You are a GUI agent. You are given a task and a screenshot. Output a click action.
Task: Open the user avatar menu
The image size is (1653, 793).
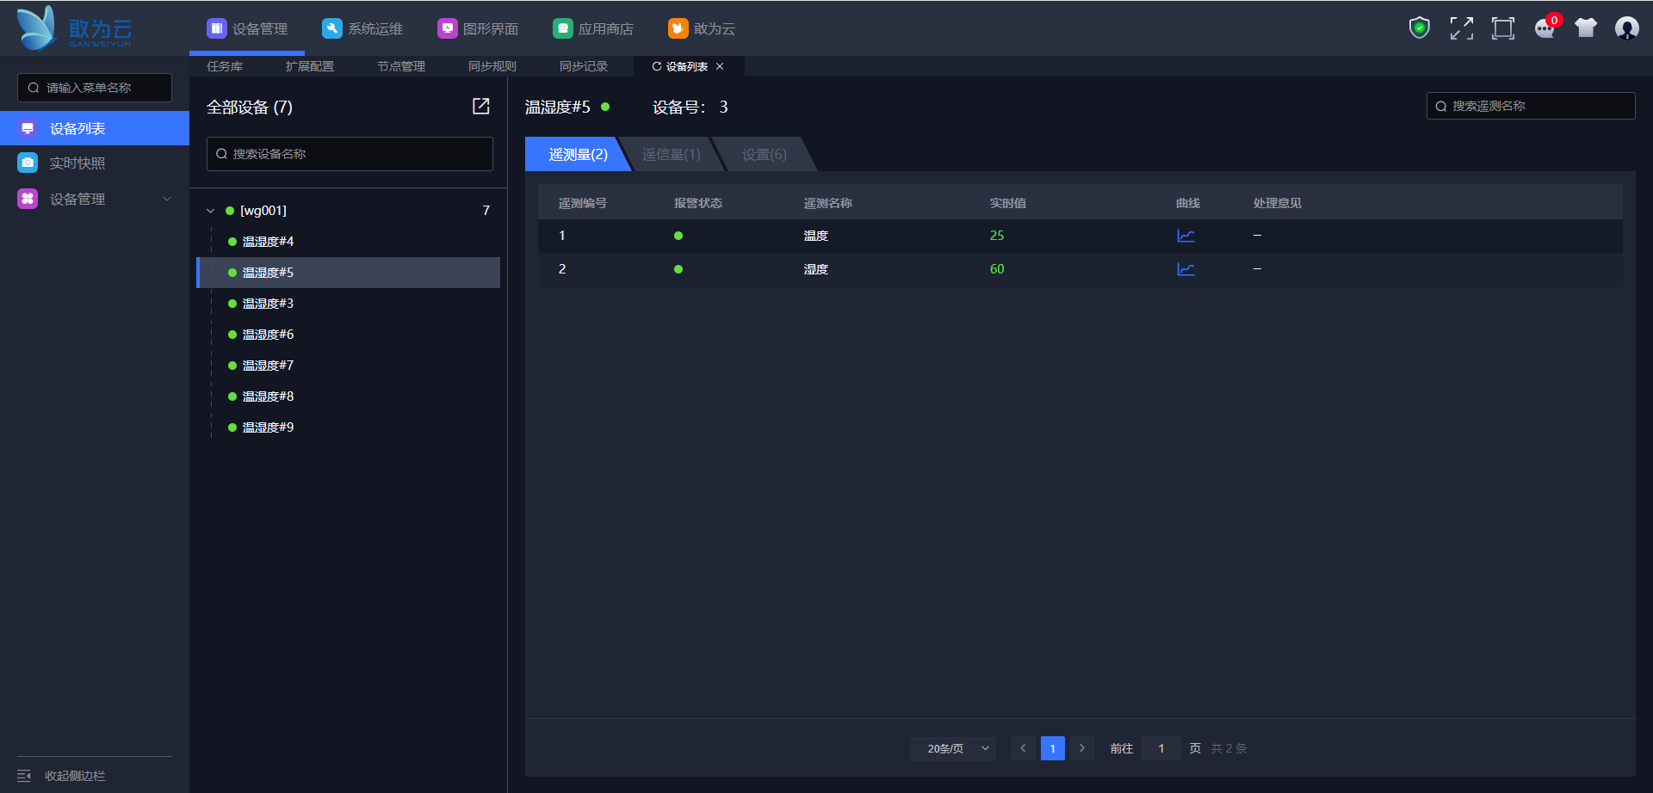[1626, 28]
